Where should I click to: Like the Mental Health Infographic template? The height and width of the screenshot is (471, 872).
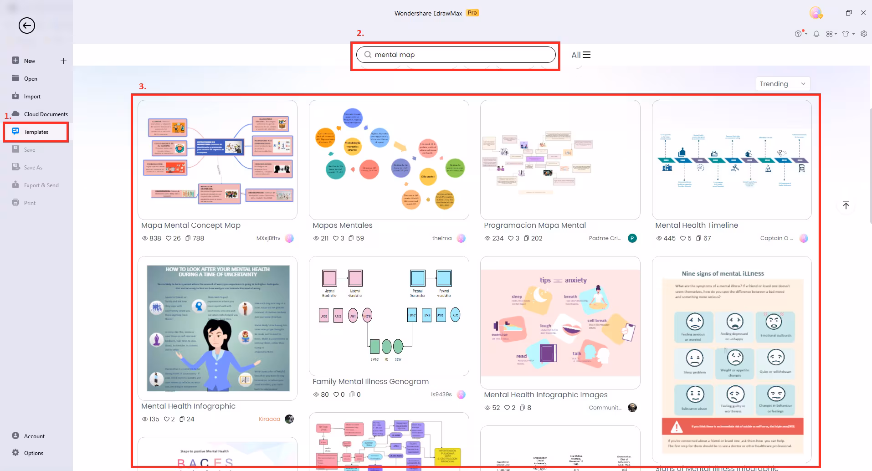point(167,419)
